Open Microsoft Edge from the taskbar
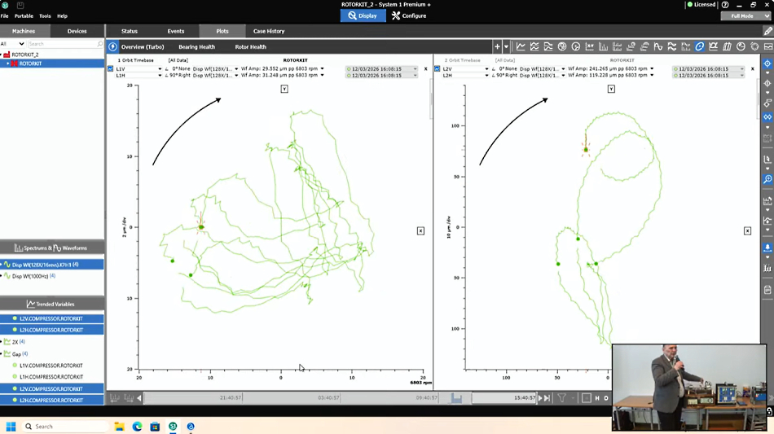774x434 pixels. coord(137,426)
